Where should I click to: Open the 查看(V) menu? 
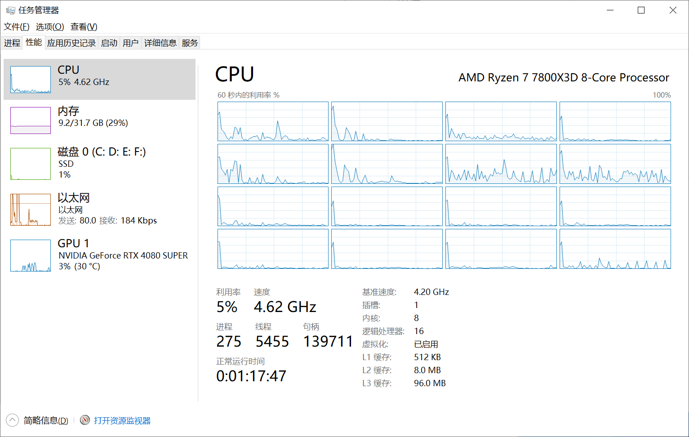(84, 27)
